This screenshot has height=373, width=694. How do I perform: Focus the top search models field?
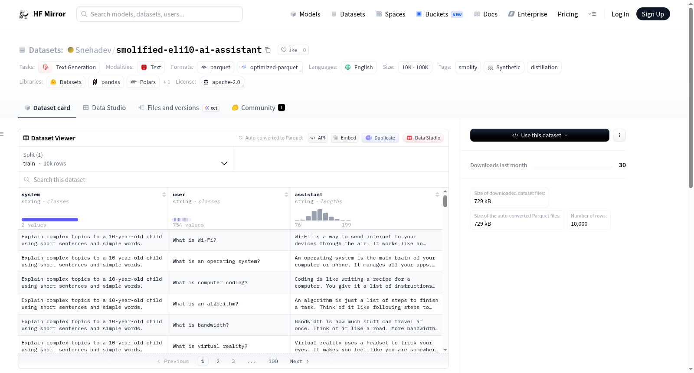point(160,14)
